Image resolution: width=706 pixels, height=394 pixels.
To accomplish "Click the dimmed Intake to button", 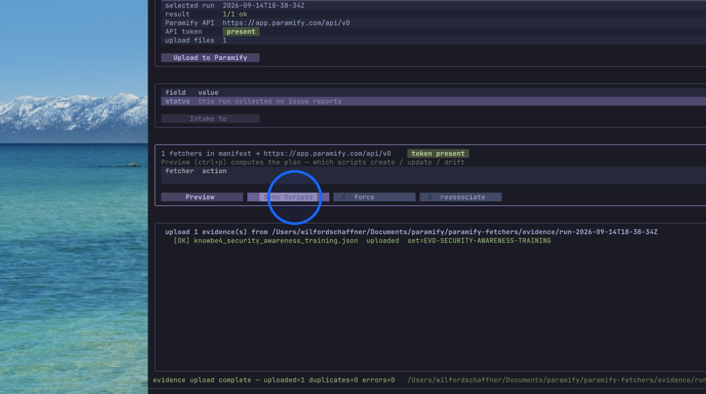I will coord(210,119).
